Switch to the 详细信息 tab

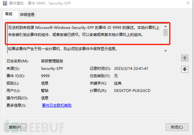(x=27, y=15)
